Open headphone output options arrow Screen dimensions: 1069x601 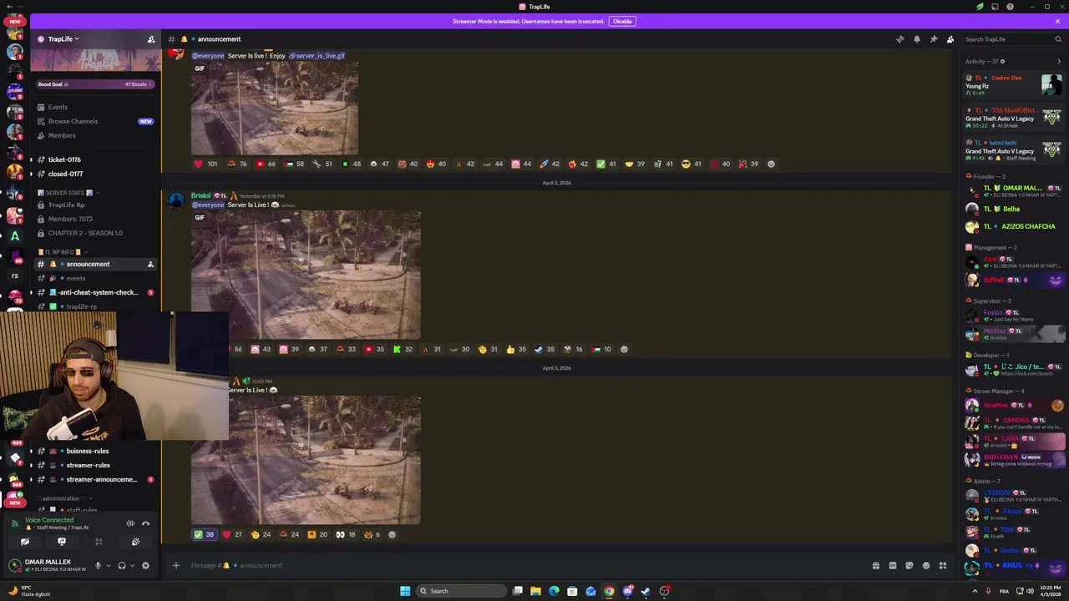pos(132,566)
